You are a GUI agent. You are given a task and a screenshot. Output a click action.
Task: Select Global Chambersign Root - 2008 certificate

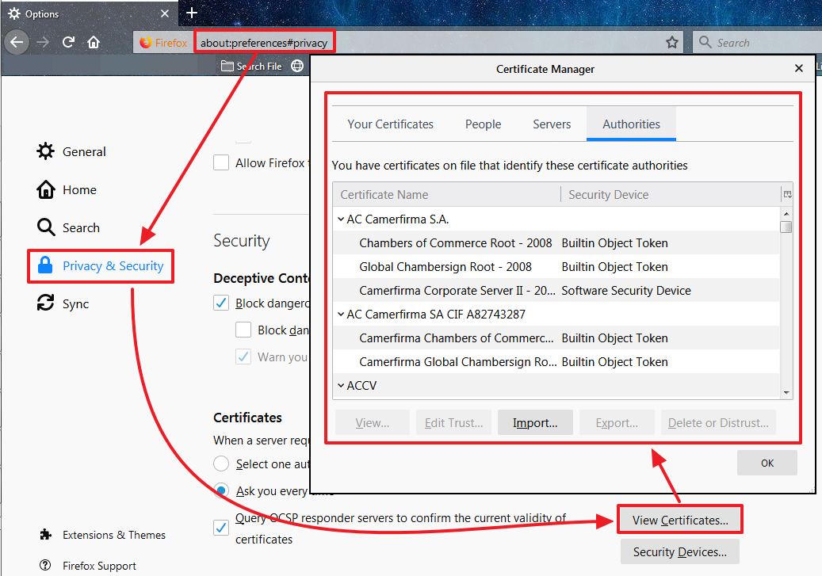[x=556, y=266]
